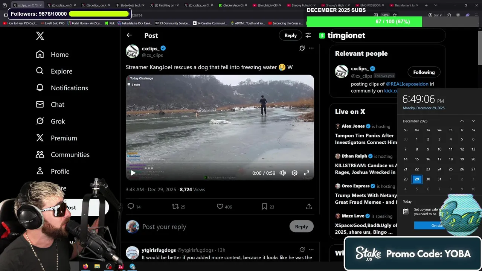Click Reply button in Post header
This screenshot has width=482, height=271.
point(290,35)
